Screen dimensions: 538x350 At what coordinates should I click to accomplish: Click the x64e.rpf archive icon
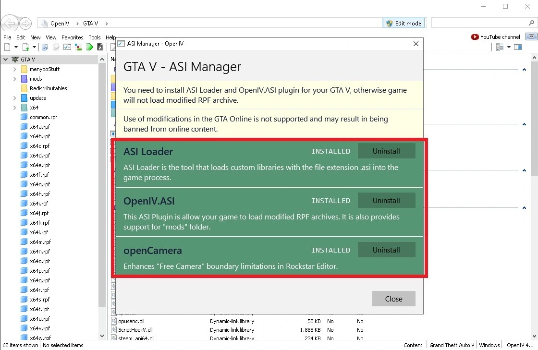24,165
